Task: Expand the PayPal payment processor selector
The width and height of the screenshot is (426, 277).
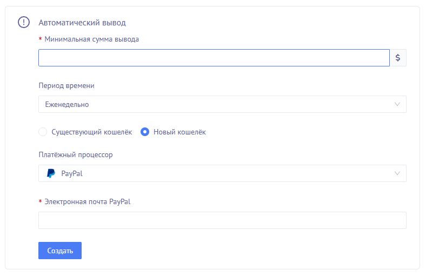Action: (x=216, y=173)
